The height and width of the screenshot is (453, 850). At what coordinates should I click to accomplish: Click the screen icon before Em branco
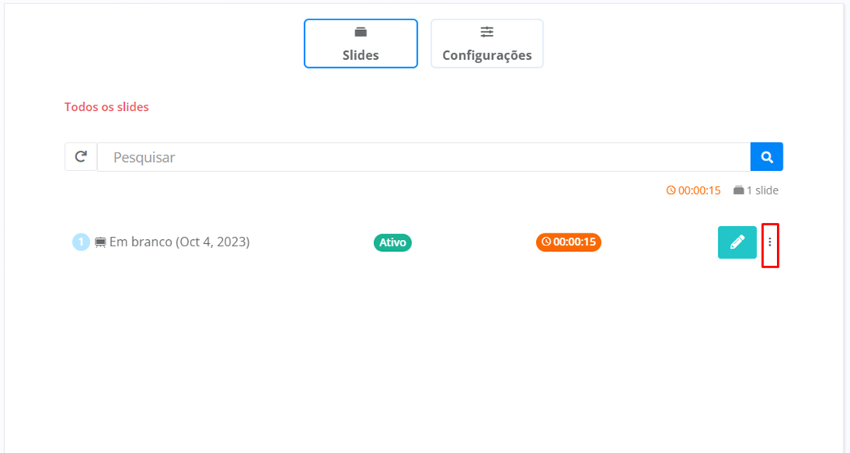(x=101, y=242)
